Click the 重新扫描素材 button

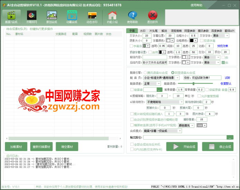[x=41, y=147]
